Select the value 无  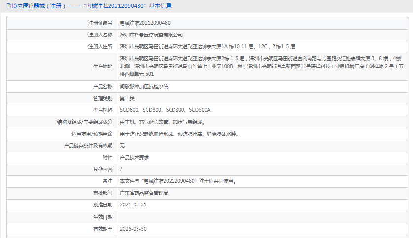122,146
